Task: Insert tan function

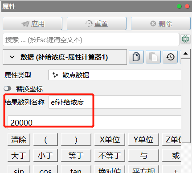Action: (x=76, y=169)
